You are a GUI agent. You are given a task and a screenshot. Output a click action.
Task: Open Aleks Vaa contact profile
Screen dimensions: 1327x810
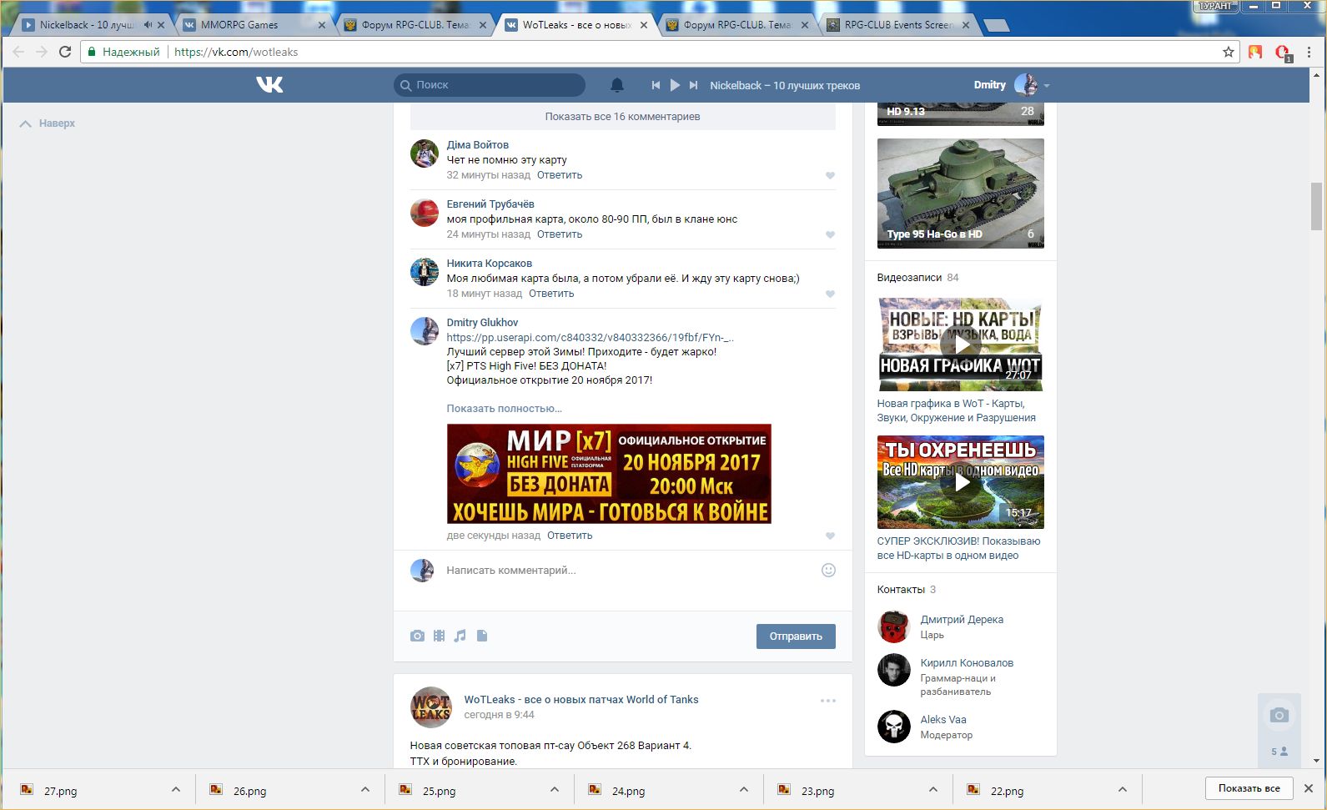click(943, 720)
